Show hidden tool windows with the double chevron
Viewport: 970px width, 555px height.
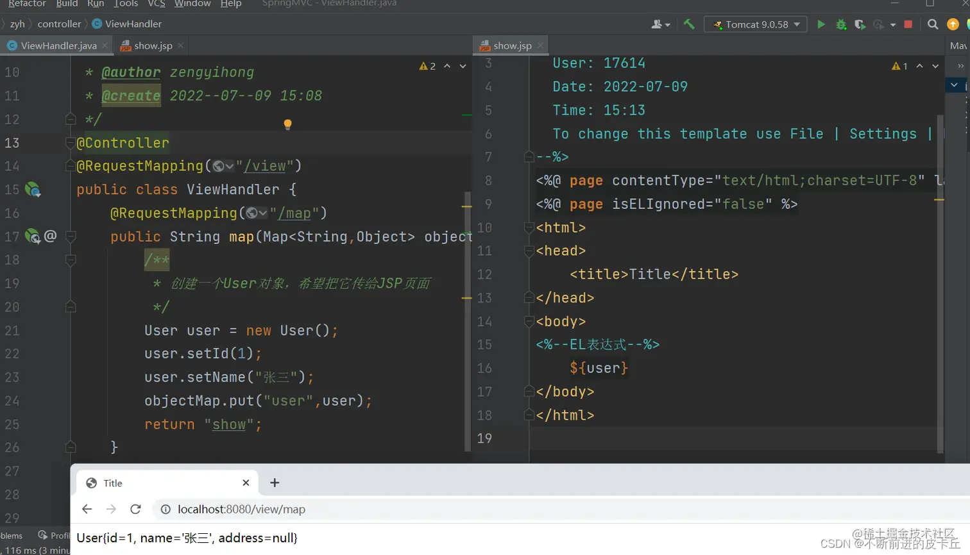coord(960,66)
